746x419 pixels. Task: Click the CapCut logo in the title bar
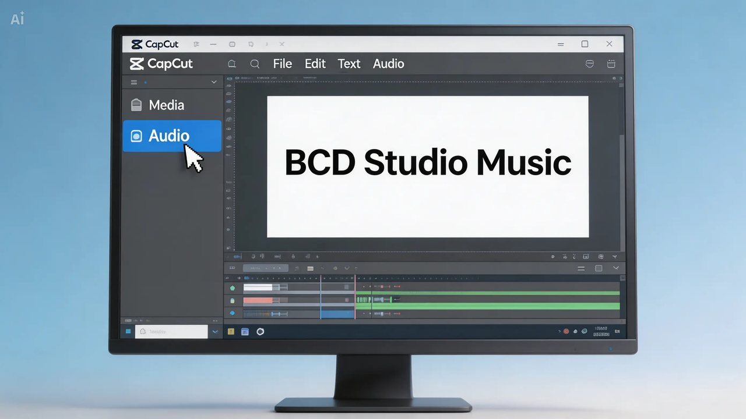tap(154, 44)
